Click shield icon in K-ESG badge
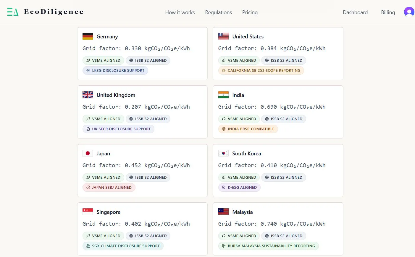The image size is (415, 257). pos(224,188)
